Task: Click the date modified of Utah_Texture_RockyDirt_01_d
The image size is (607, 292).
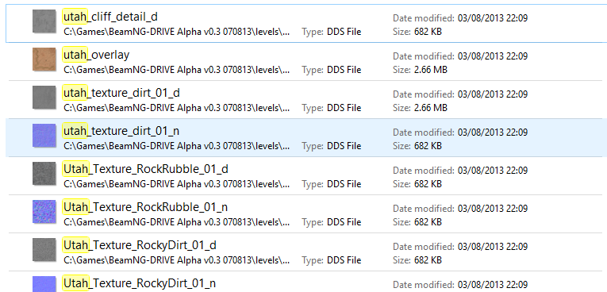Action: tap(493, 246)
